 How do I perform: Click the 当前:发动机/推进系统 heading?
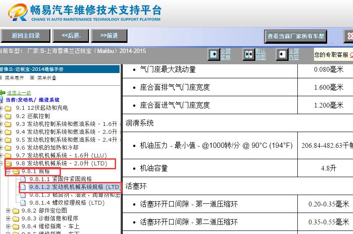pos(32,100)
